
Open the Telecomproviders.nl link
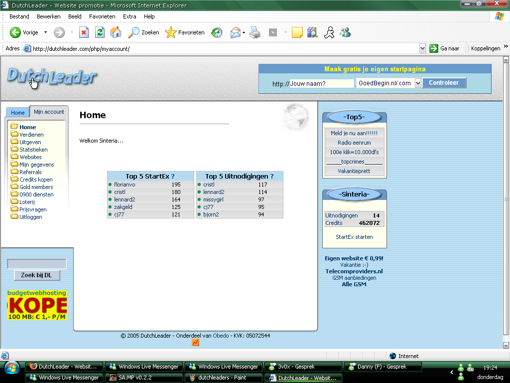click(x=354, y=271)
